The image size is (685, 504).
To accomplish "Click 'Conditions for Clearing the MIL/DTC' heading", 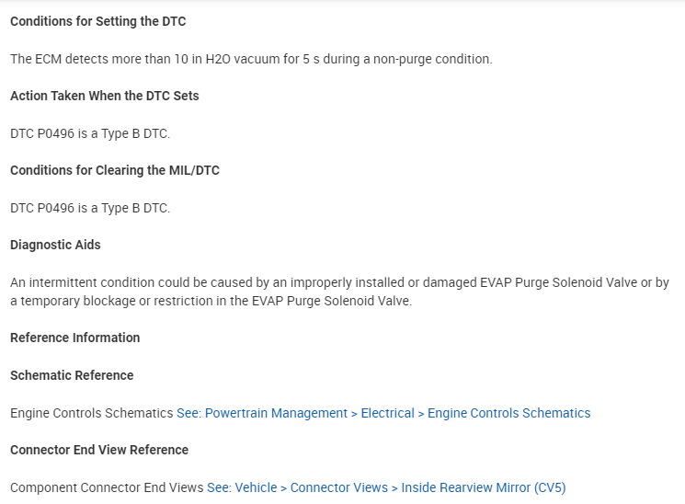I will (115, 170).
